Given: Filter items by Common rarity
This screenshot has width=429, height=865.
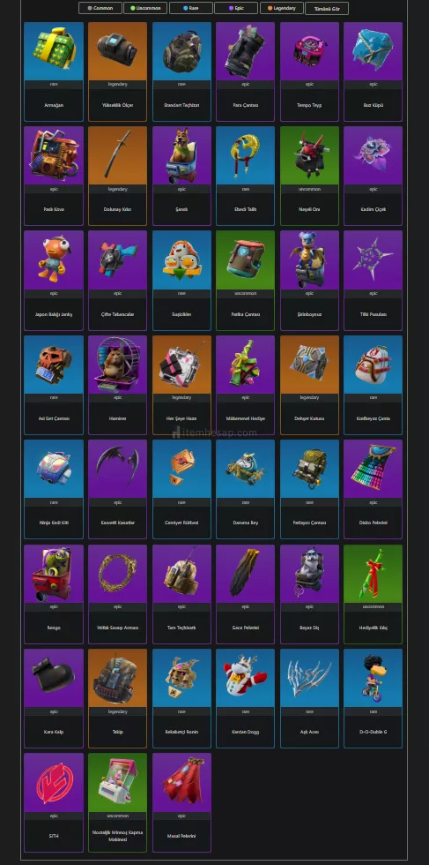Looking at the screenshot, I should [x=100, y=8].
